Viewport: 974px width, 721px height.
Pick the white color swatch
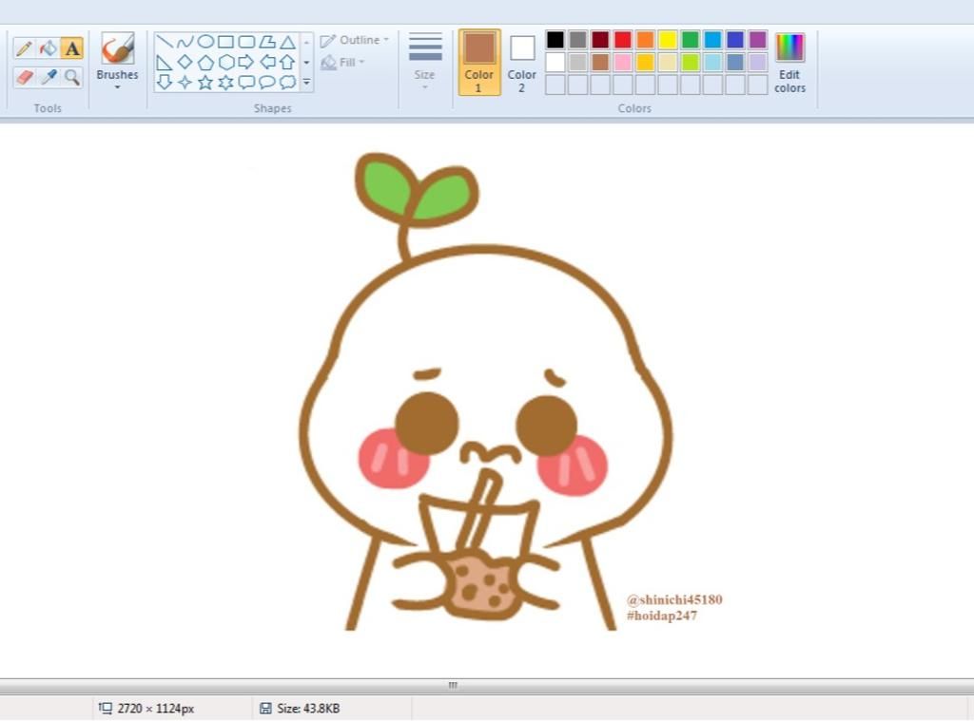(555, 62)
